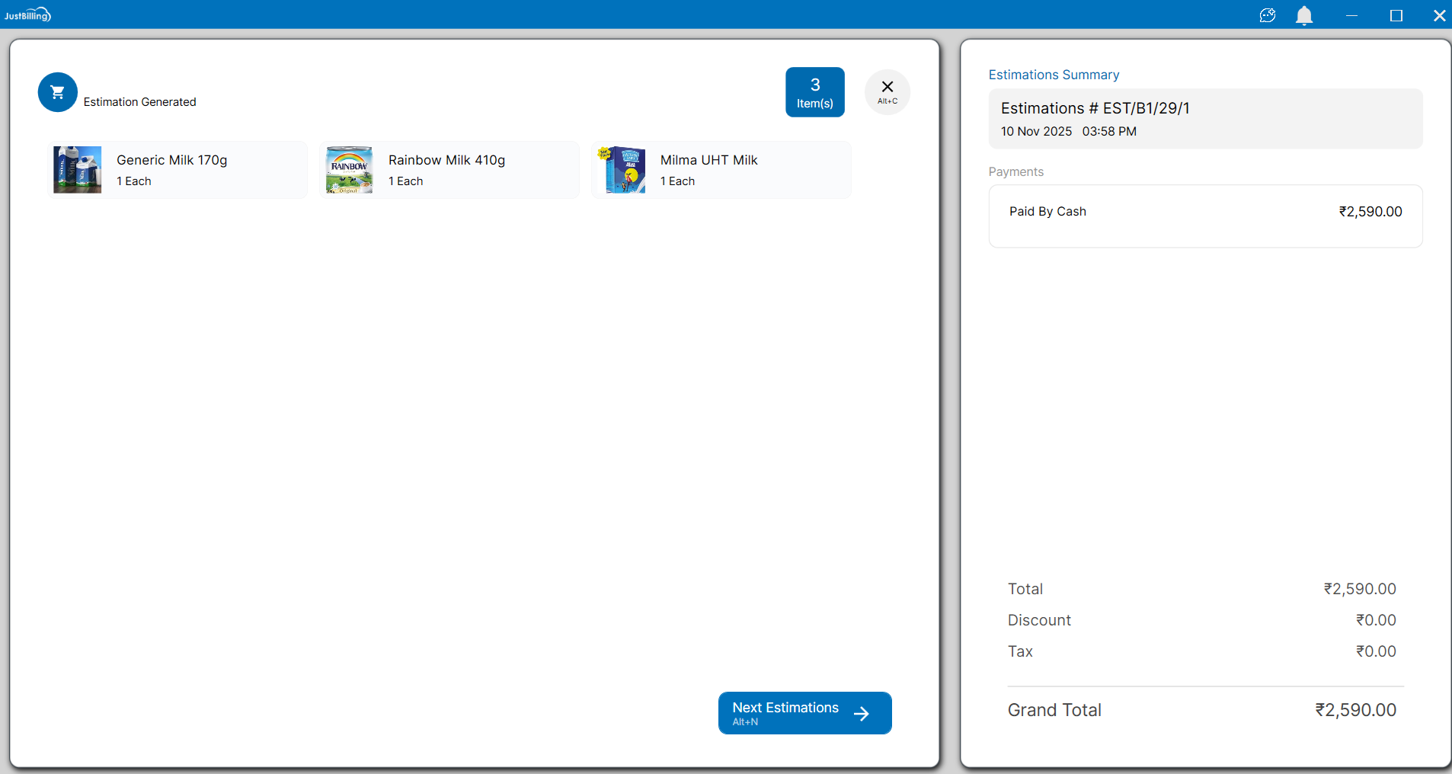Click the Generic Milk 170g item name
1452x774 pixels.
(x=172, y=160)
